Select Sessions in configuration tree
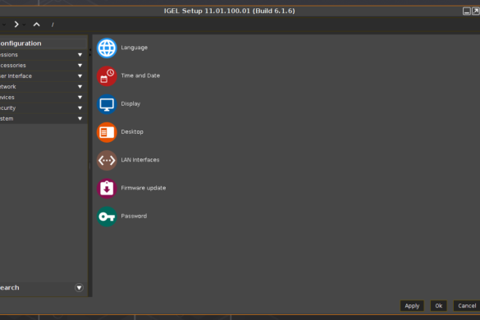The width and height of the screenshot is (480, 320). 43,55
